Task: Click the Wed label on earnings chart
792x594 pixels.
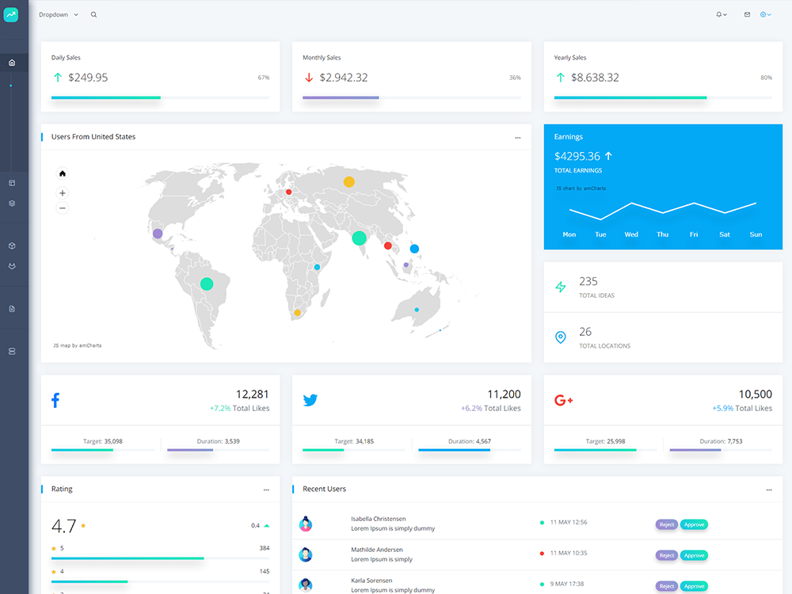Action: click(x=631, y=234)
